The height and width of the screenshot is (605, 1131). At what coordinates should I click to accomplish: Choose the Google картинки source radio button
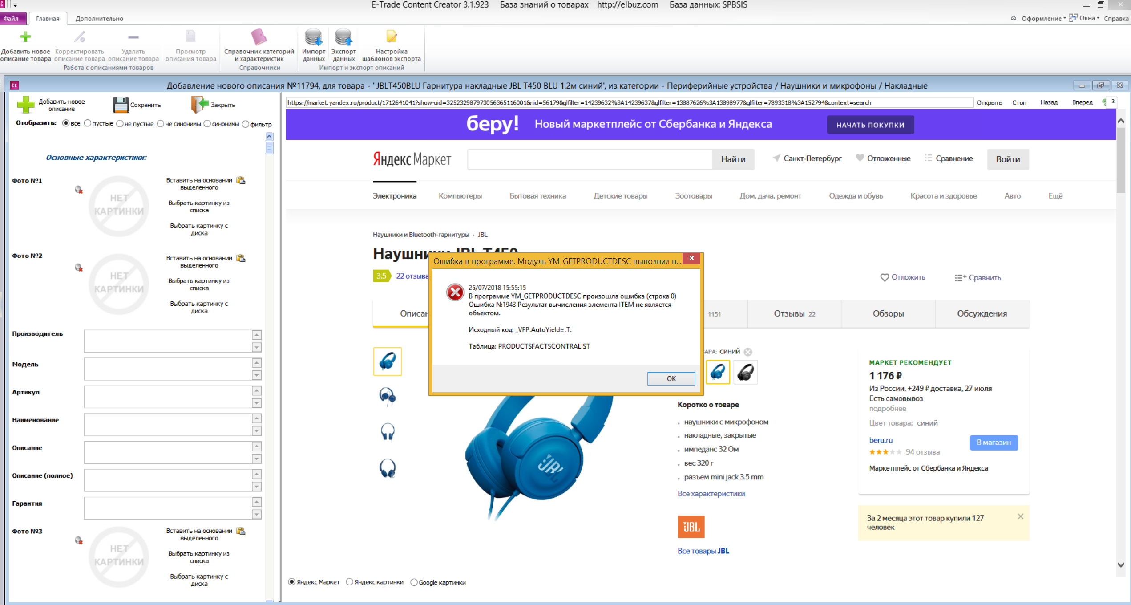pos(414,582)
